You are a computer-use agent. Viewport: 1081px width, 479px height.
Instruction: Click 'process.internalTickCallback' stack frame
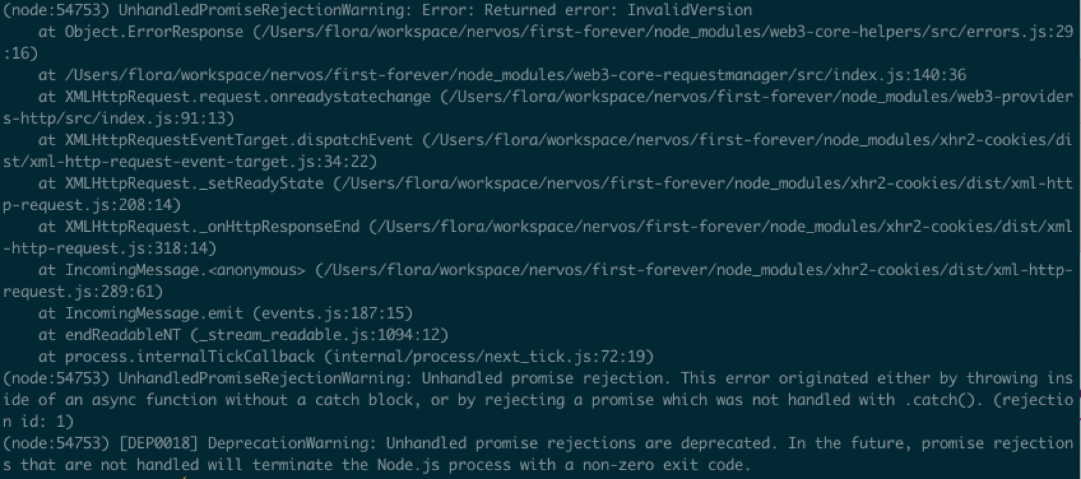tap(189, 357)
